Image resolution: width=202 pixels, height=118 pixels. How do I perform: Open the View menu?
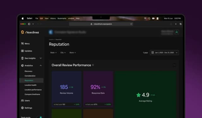coord(46,19)
